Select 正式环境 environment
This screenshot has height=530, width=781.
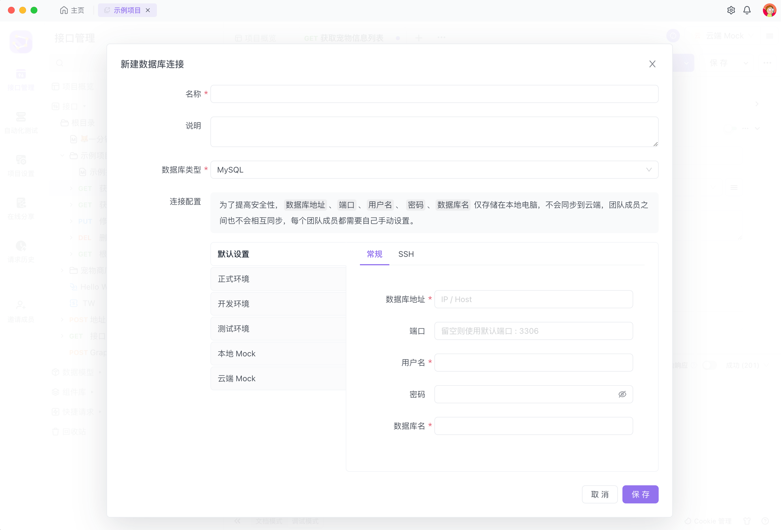coord(278,279)
